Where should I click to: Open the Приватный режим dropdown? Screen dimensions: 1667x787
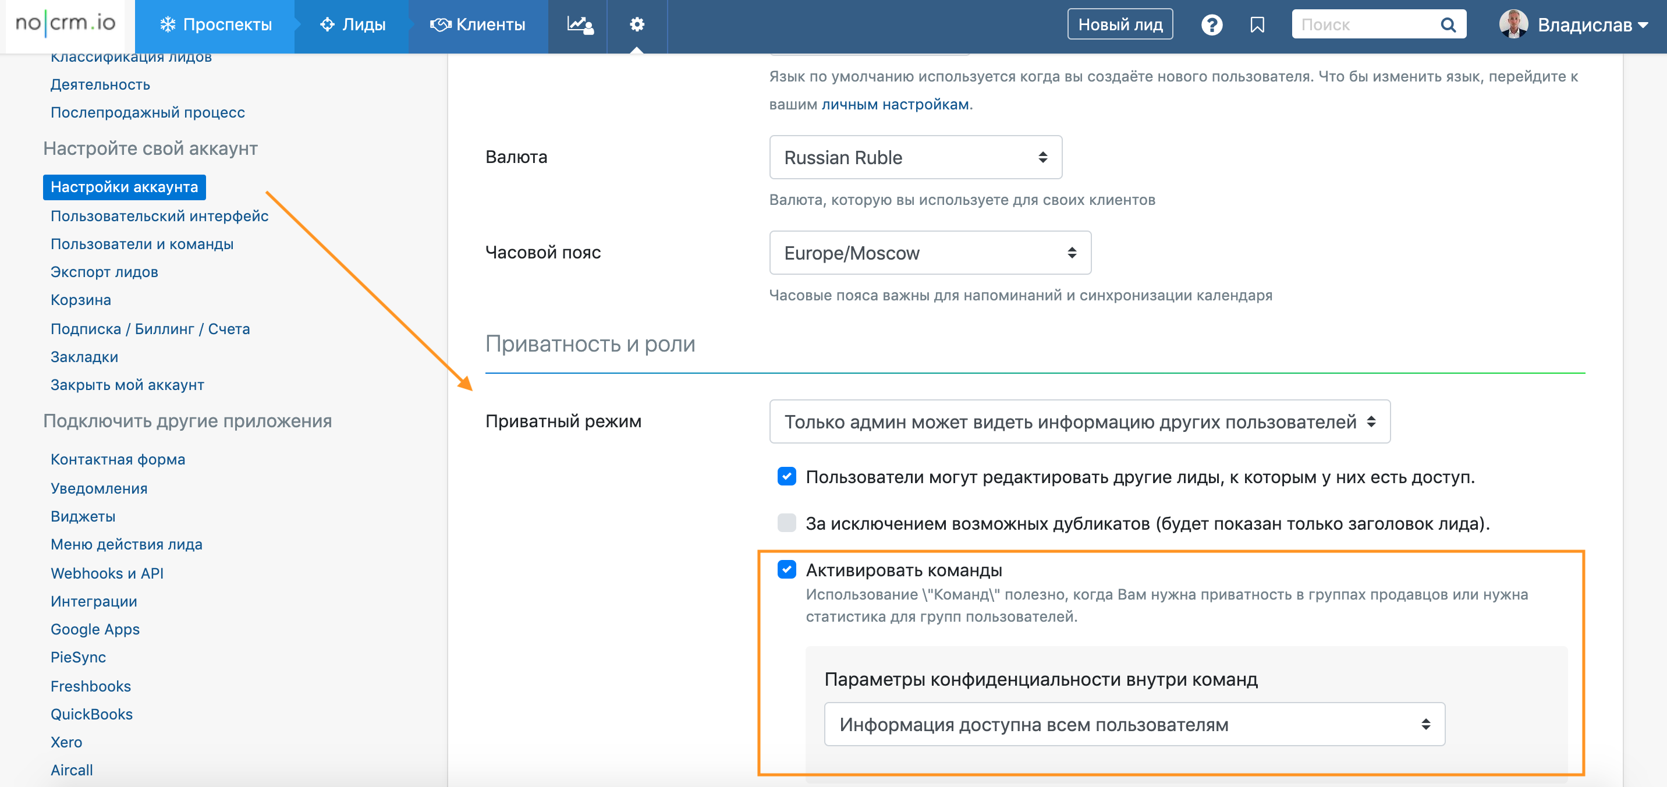click(x=1079, y=422)
